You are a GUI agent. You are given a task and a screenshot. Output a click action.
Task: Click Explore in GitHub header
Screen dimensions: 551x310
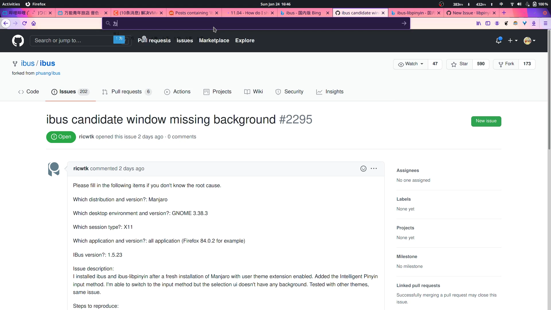tap(245, 40)
